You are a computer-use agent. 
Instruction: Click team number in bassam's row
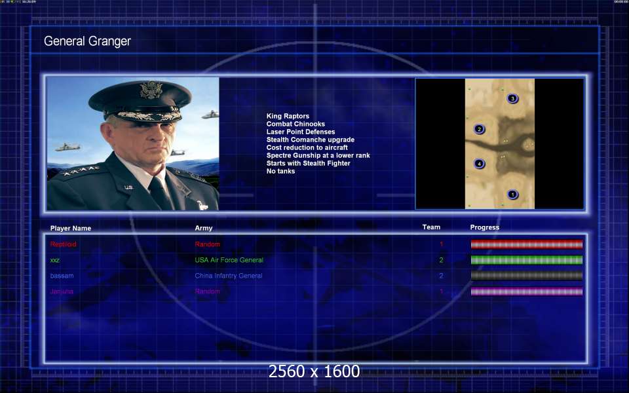(441, 276)
